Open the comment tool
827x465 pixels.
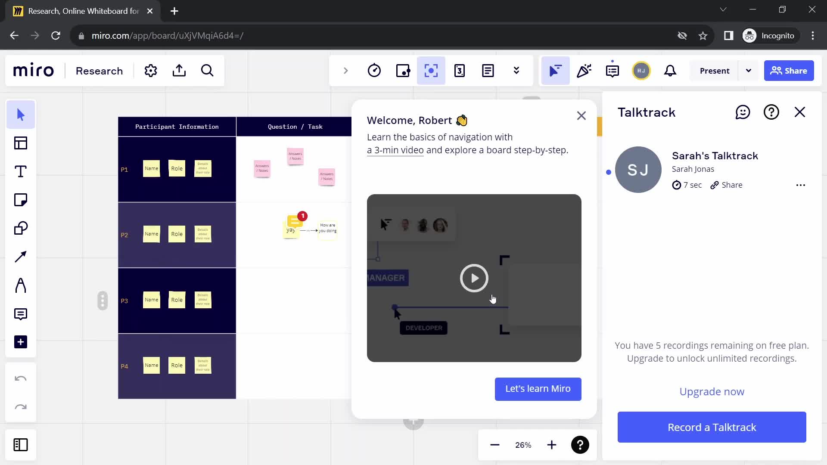20,313
